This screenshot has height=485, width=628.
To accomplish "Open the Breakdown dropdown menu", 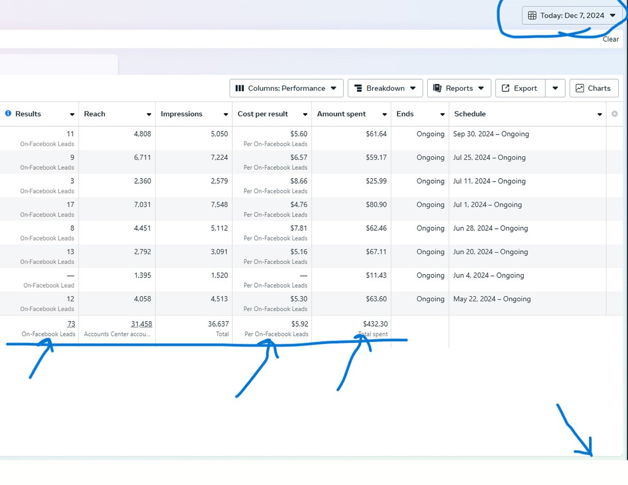I will point(385,89).
